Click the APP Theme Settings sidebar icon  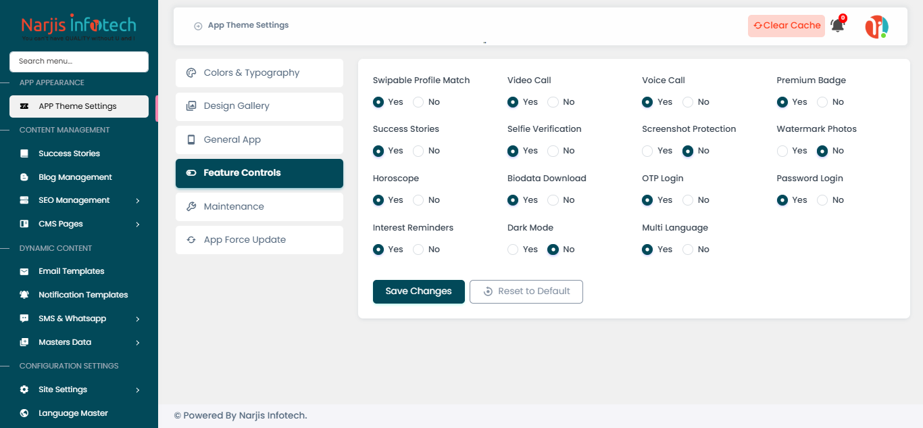pos(24,106)
